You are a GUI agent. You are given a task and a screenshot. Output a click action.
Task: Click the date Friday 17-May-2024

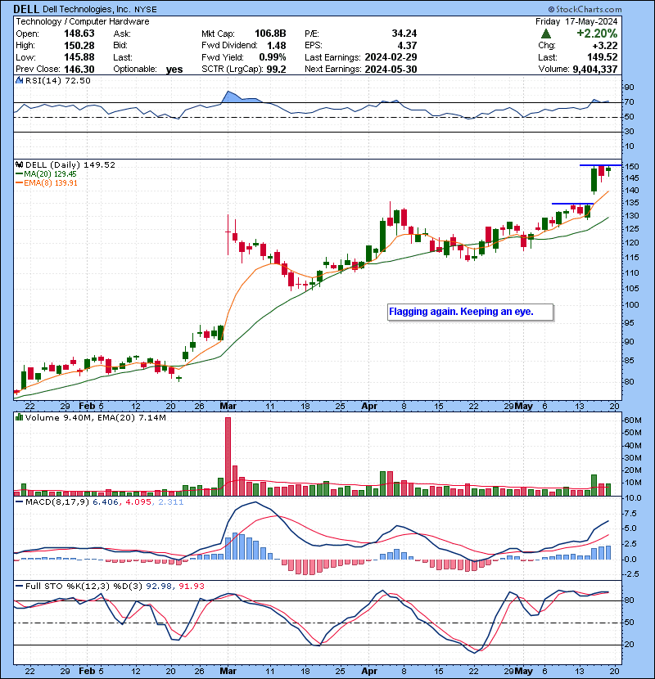(576, 21)
